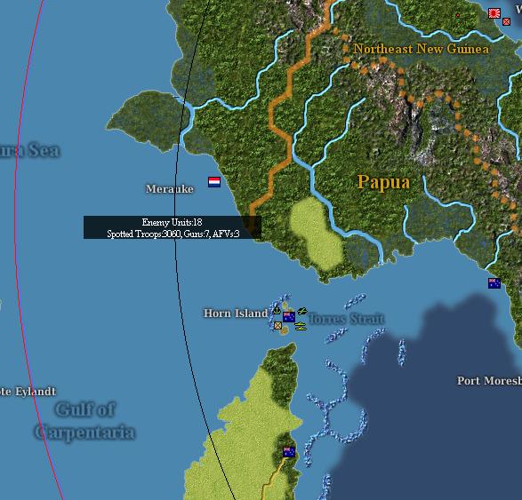Select the tan infantry unit icon at Horn Island
Screen dimensions: 522x500
coord(277,325)
